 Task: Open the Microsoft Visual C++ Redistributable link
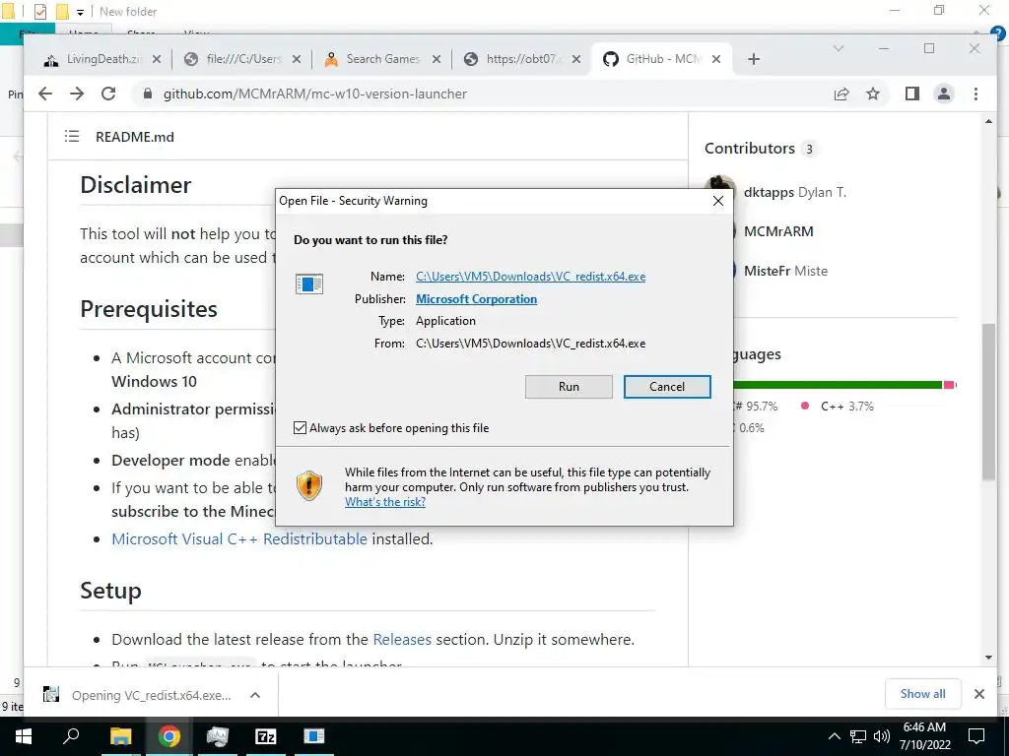coord(239,538)
